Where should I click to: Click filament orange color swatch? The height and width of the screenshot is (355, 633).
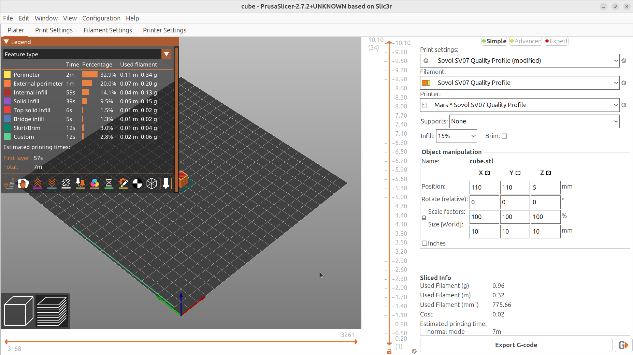coord(426,83)
